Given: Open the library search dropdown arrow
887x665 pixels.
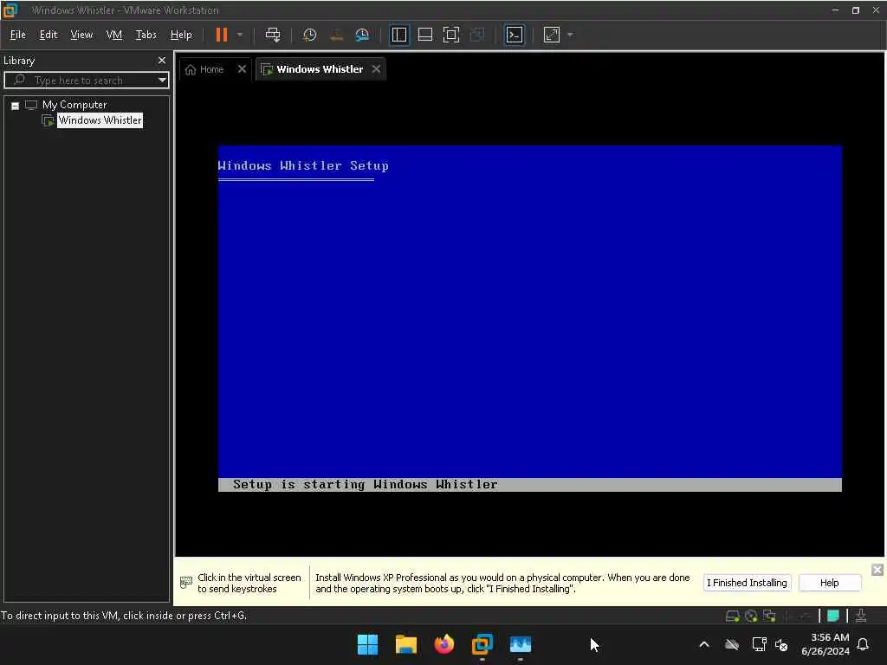Looking at the screenshot, I should tap(162, 81).
